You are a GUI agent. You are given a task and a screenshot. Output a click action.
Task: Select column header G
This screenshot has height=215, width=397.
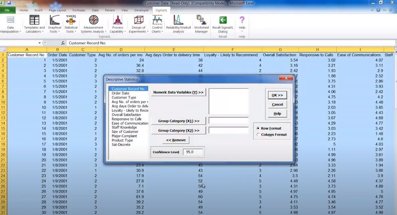pyautogui.click(x=280, y=50)
